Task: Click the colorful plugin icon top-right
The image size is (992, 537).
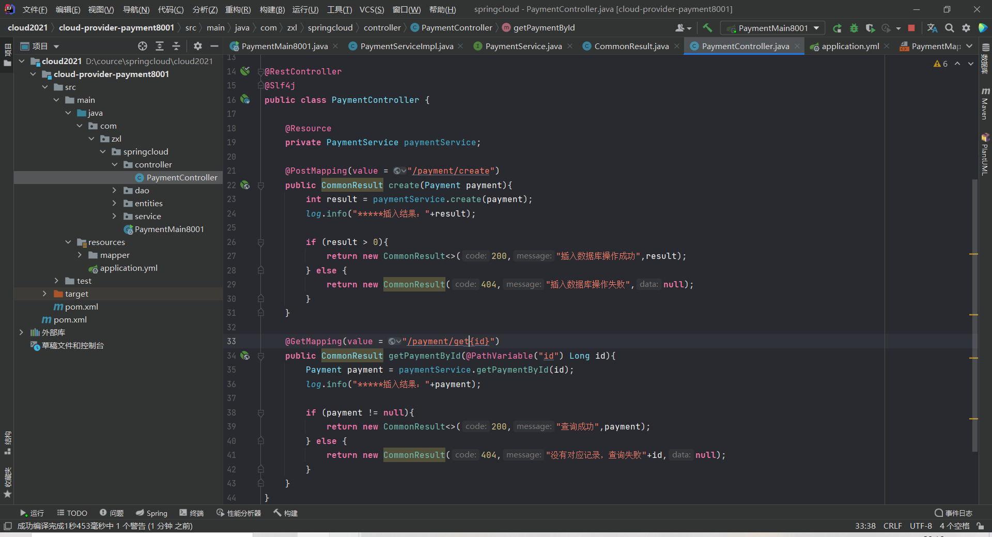Action: pos(983,28)
